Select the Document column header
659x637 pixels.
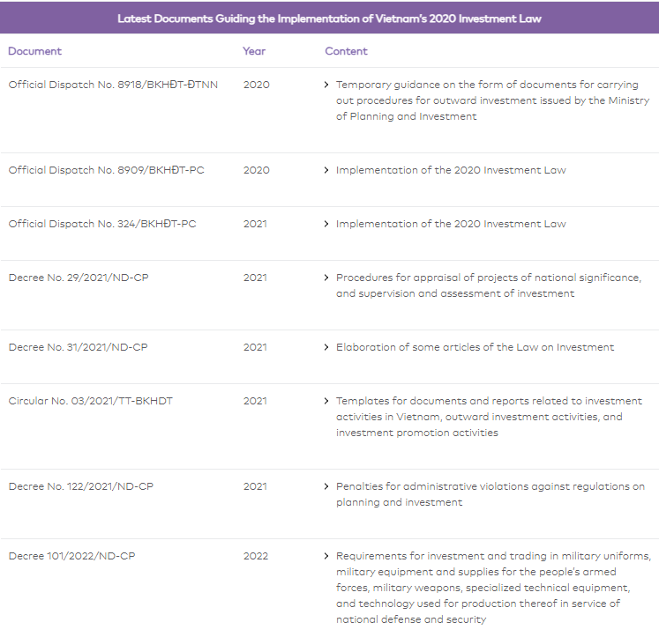point(35,51)
